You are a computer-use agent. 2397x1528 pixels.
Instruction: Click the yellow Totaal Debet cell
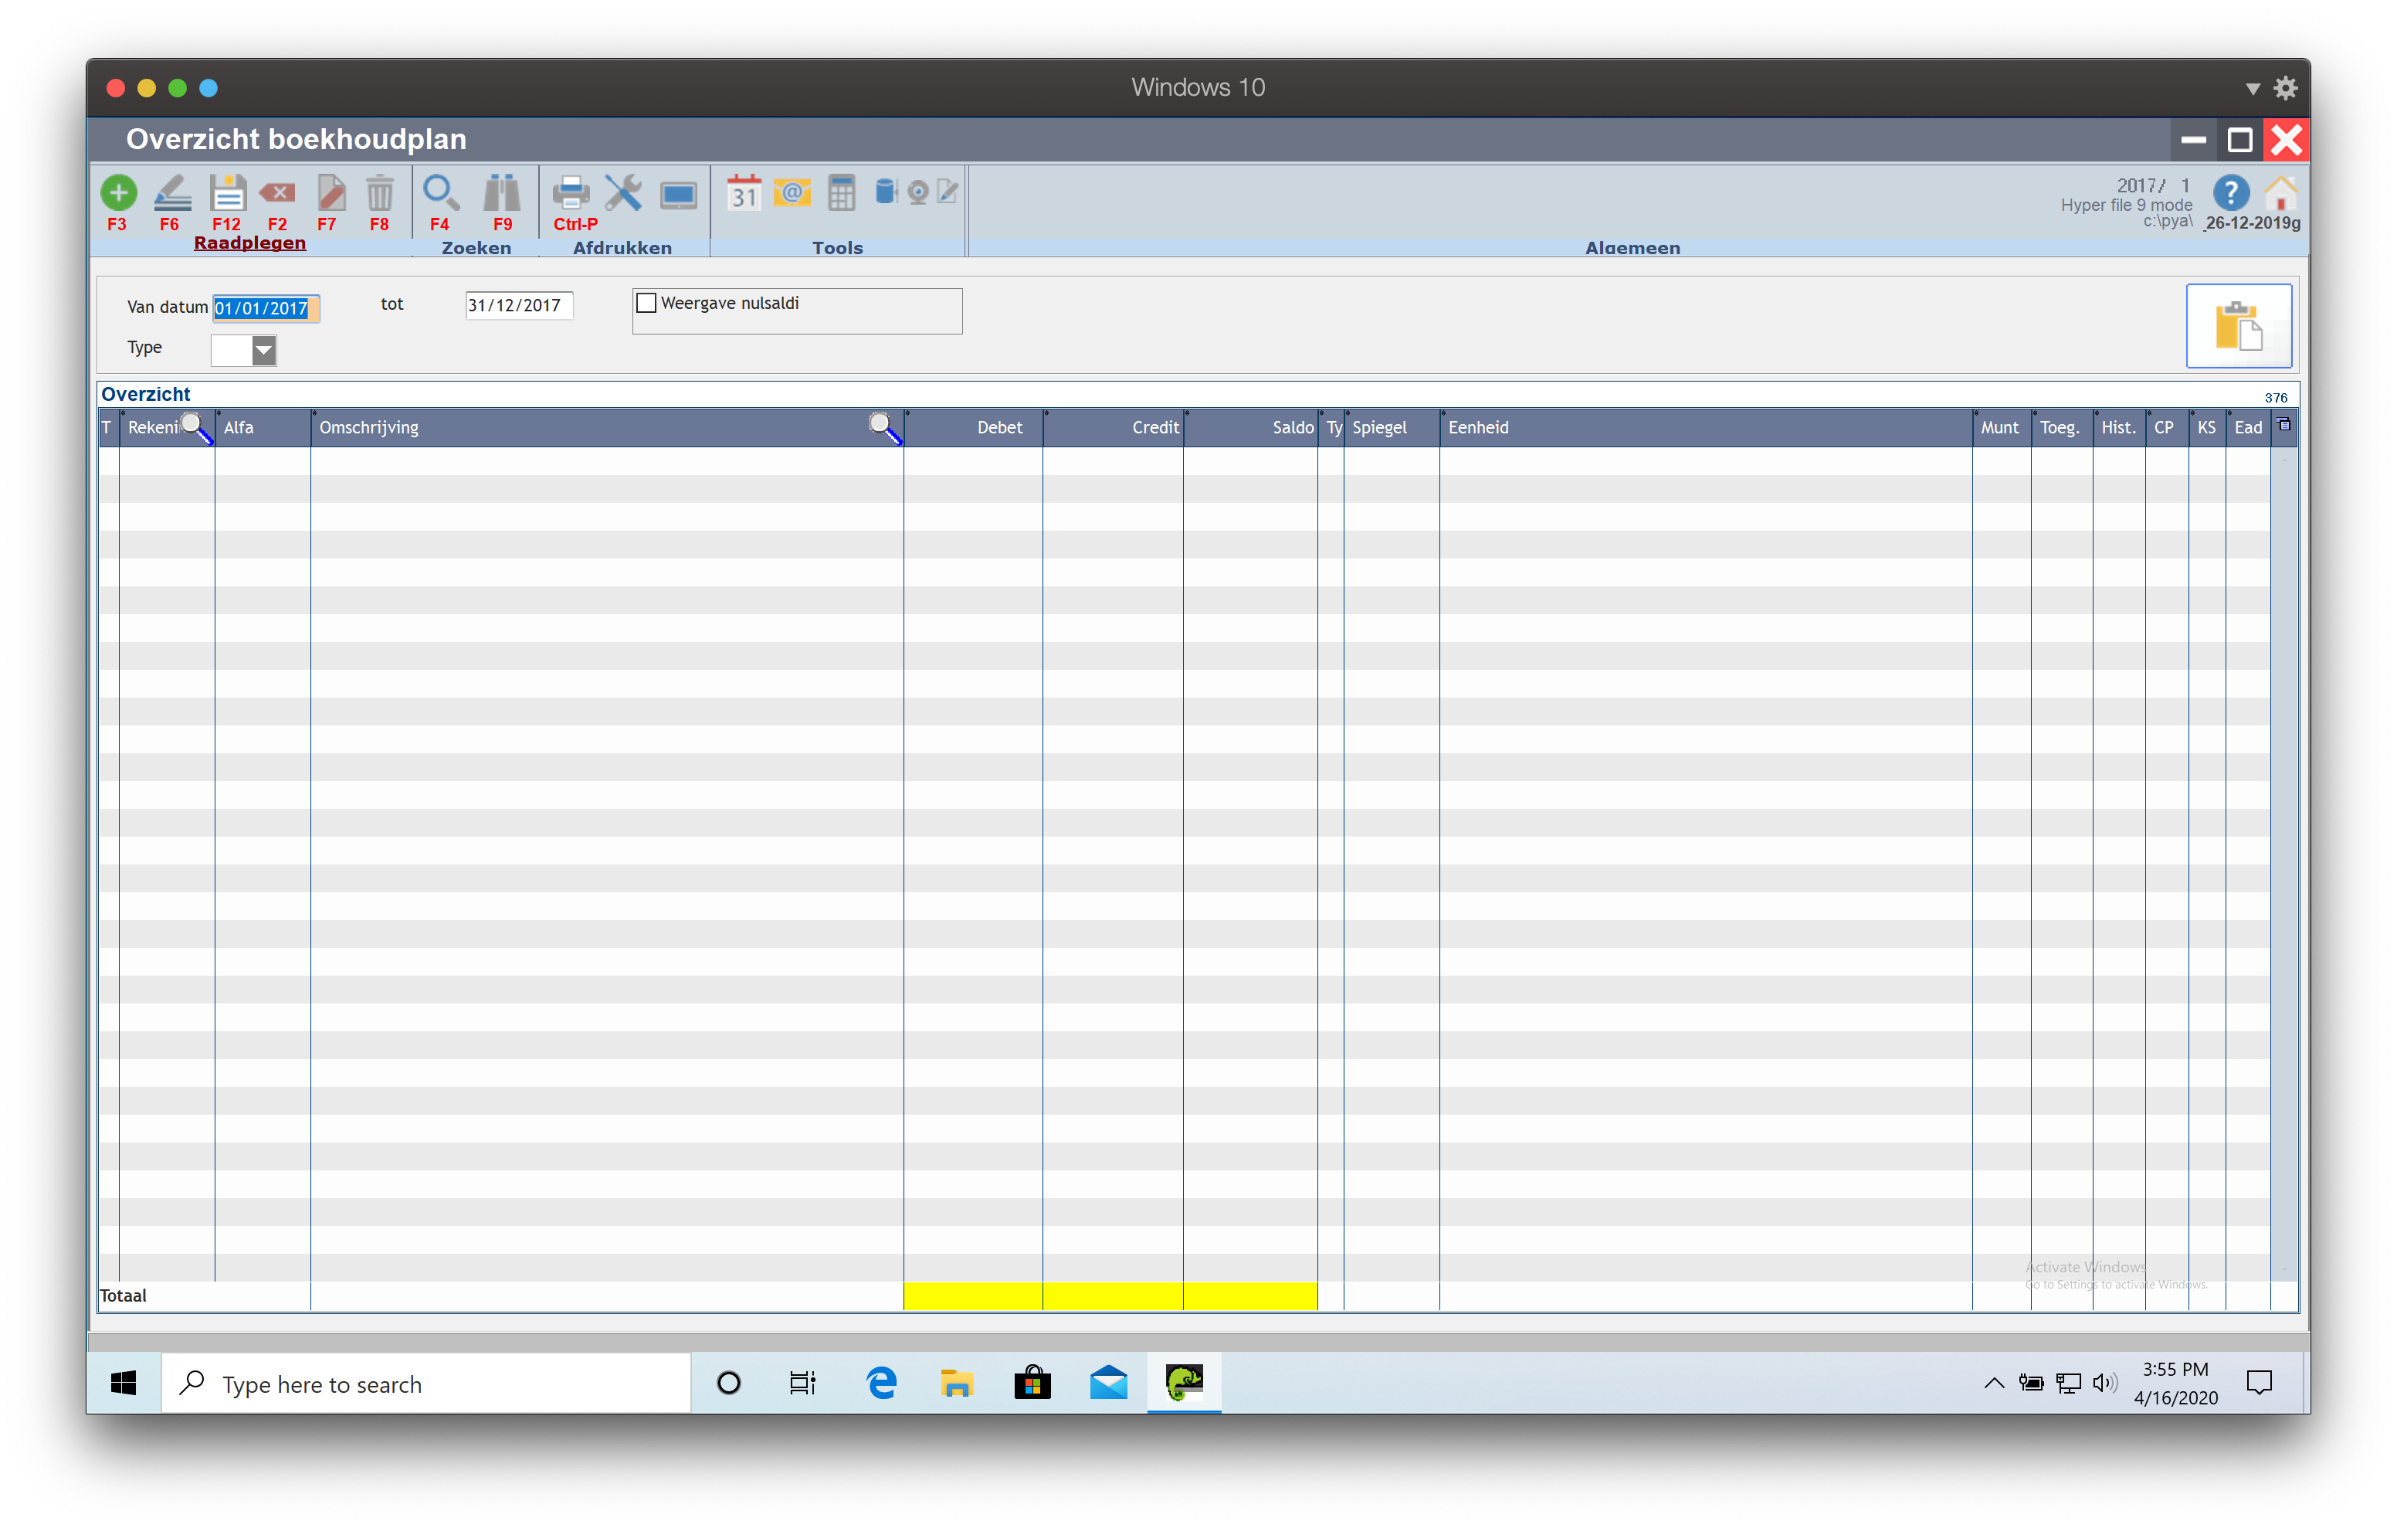pos(972,1296)
